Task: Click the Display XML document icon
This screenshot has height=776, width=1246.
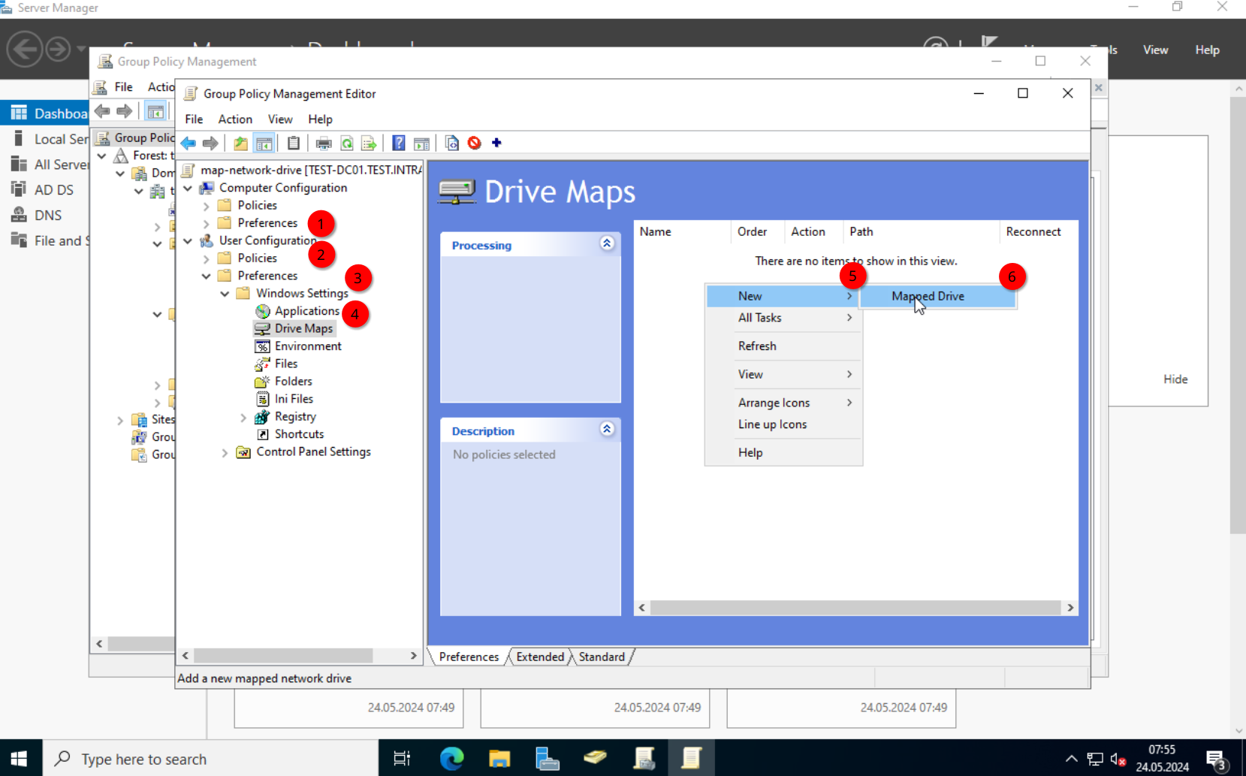Action: tap(451, 143)
